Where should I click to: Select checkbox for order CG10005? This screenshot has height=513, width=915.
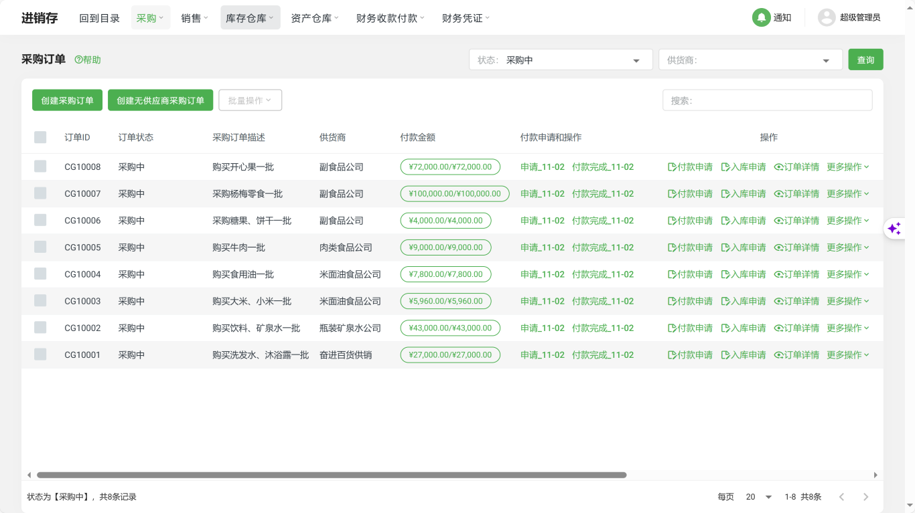(x=40, y=247)
